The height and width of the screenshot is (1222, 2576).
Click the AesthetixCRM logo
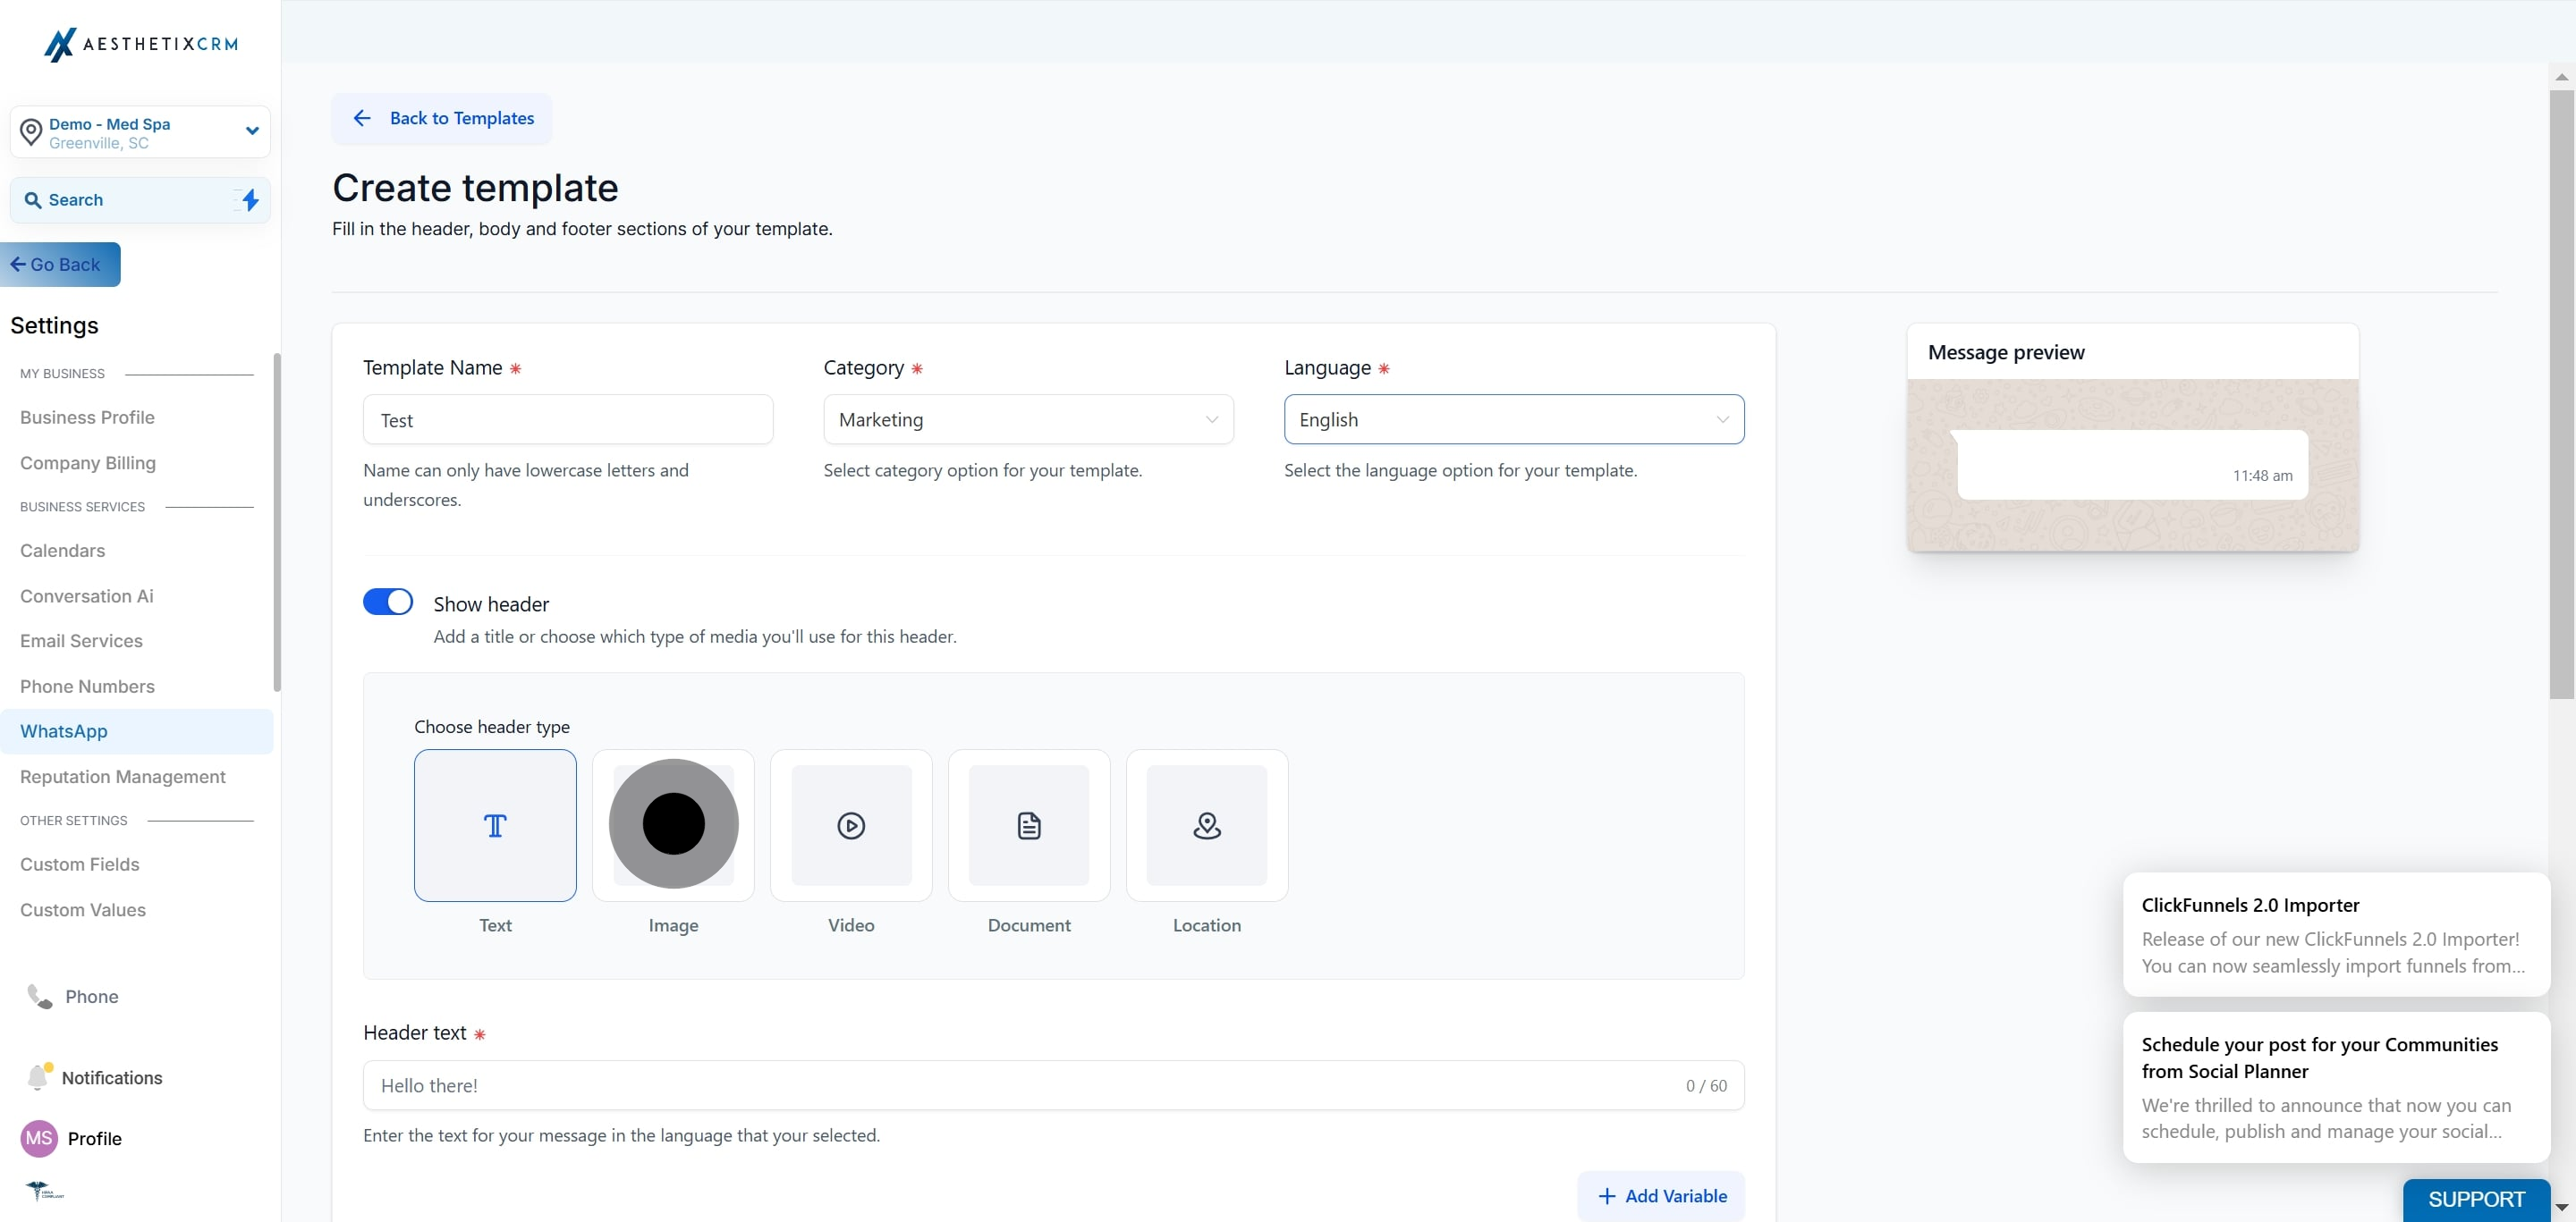(141, 44)
